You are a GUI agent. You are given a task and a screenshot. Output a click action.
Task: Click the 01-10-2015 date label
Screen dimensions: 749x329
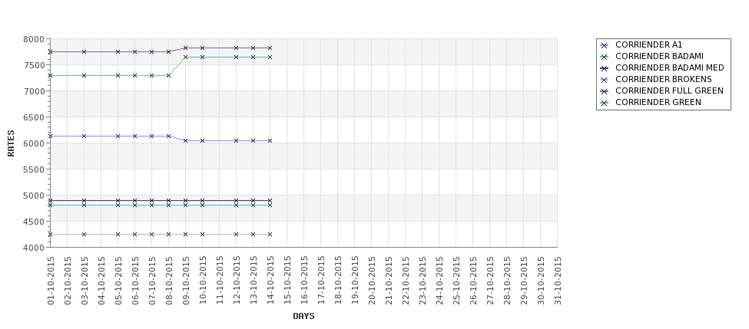51,281
